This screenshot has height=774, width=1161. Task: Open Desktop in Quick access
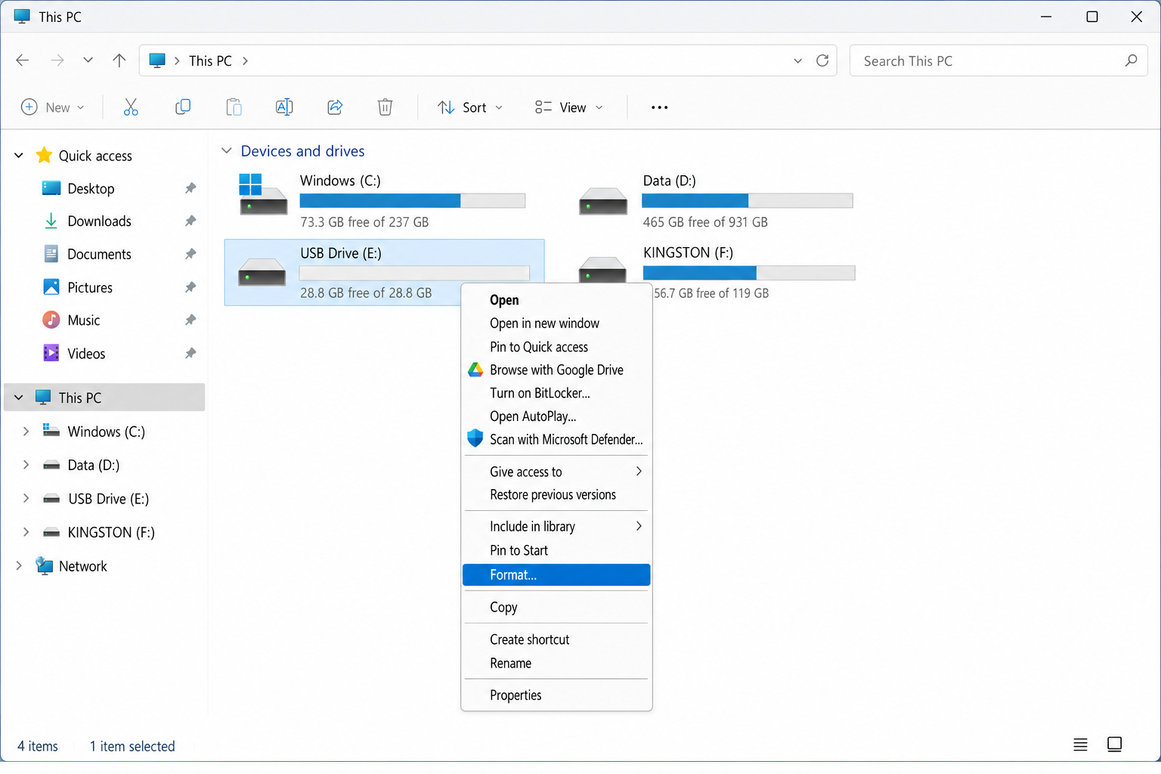coord(91,189)
